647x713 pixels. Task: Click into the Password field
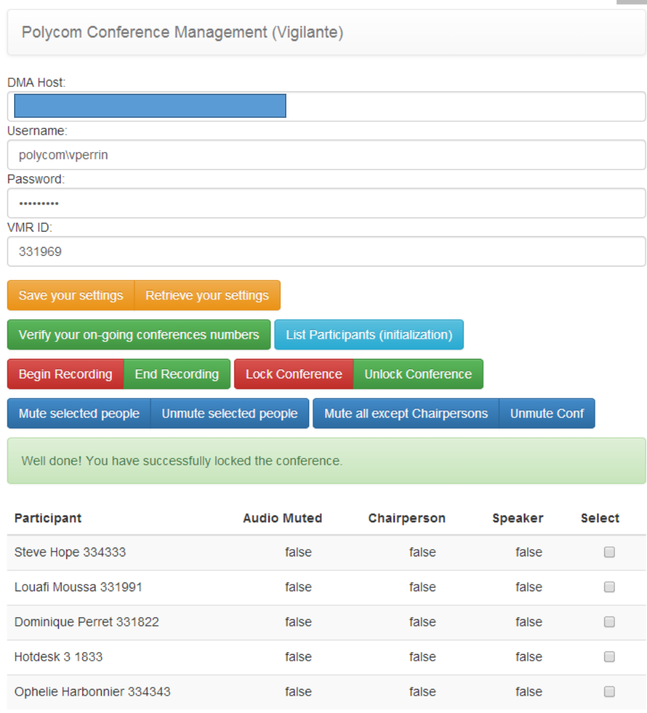click(x=327, y=204)
